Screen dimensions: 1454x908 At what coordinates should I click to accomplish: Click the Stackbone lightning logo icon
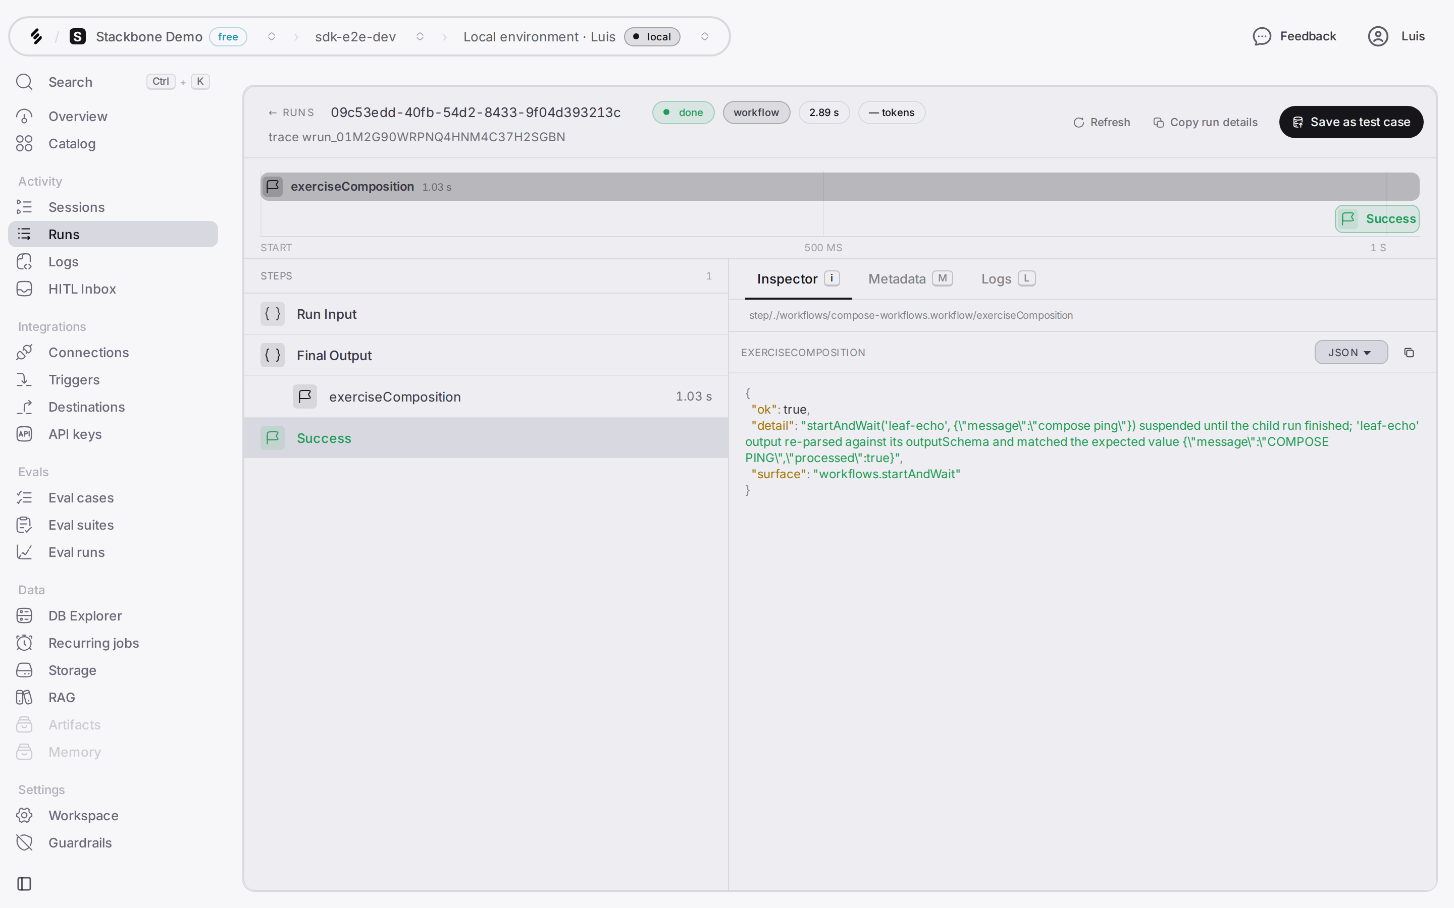point(36,37)
